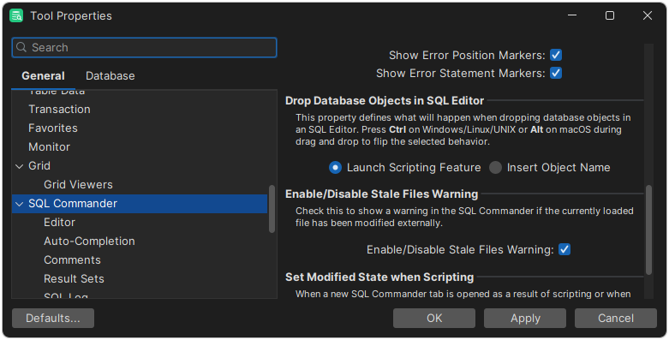
Task: Select Transaction in the tree
Action: coord(59,110)
